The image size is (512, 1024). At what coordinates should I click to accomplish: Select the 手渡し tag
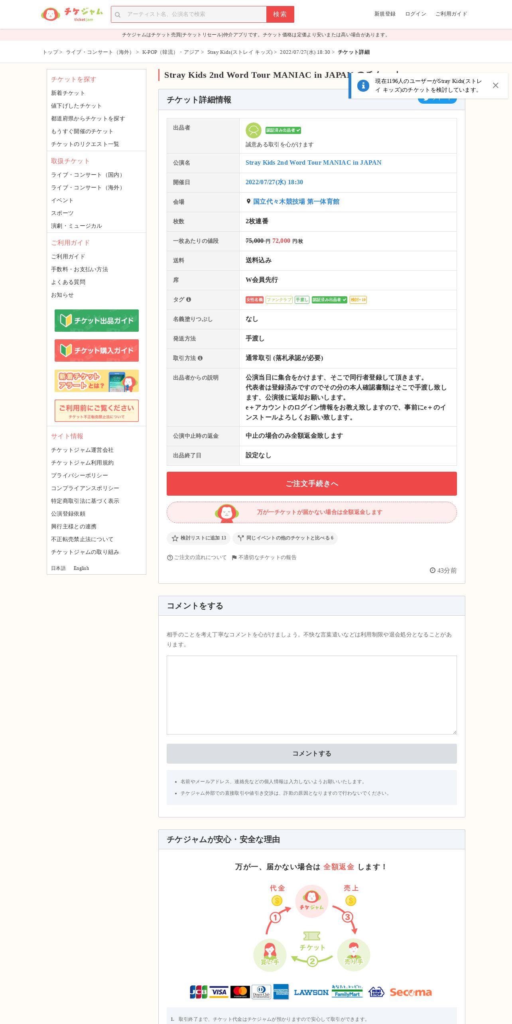tap(302, 300)
